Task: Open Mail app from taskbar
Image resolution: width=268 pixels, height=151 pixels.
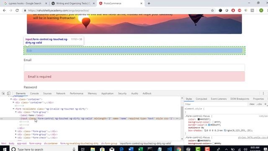Action: (112, 149)
